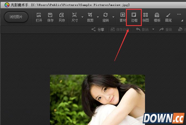This screenshot has height=125, width=186.
Task: Click the 模板 (Template) icon
Action: click(x=157, y=17)
